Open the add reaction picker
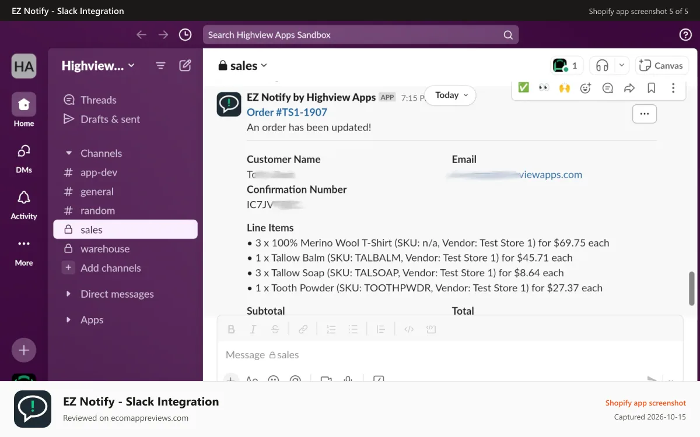 pos(586,88)
